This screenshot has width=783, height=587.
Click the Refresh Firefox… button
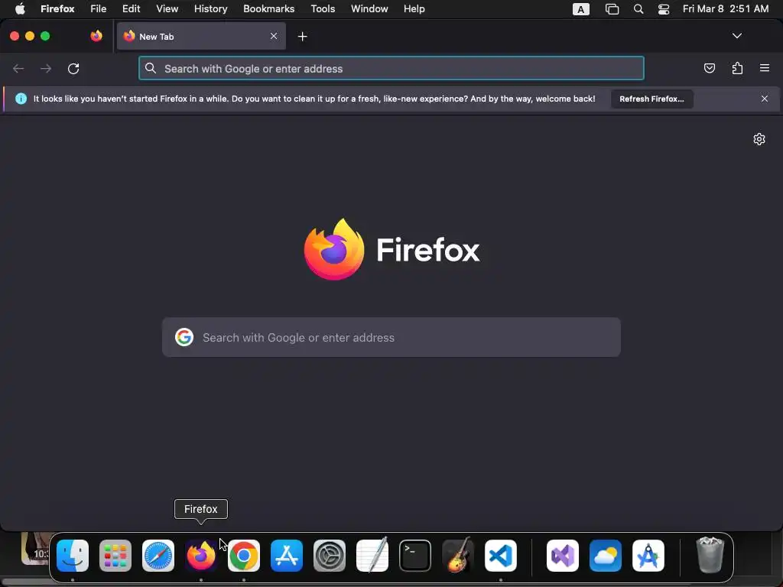(x=651, y=99)
